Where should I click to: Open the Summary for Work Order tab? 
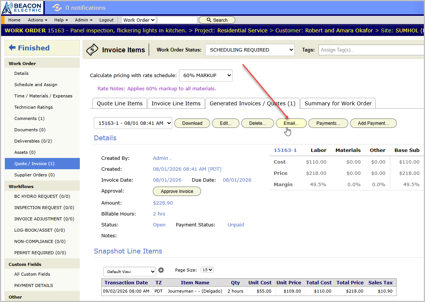pyautogui.click(x=338, y=103)
